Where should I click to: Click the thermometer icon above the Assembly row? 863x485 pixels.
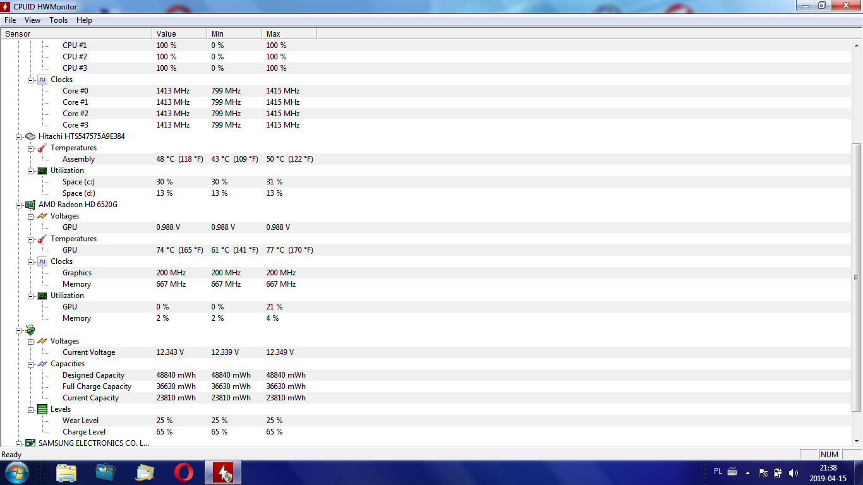(42, 148)
